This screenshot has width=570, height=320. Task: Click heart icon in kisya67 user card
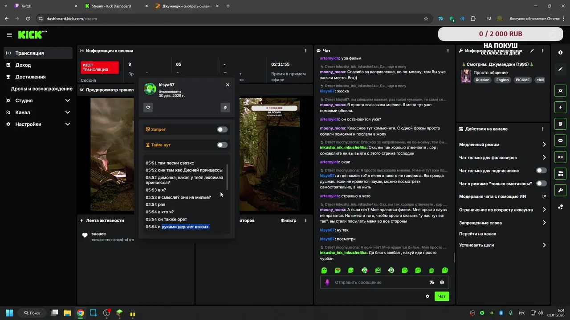[x=148, y=107]
